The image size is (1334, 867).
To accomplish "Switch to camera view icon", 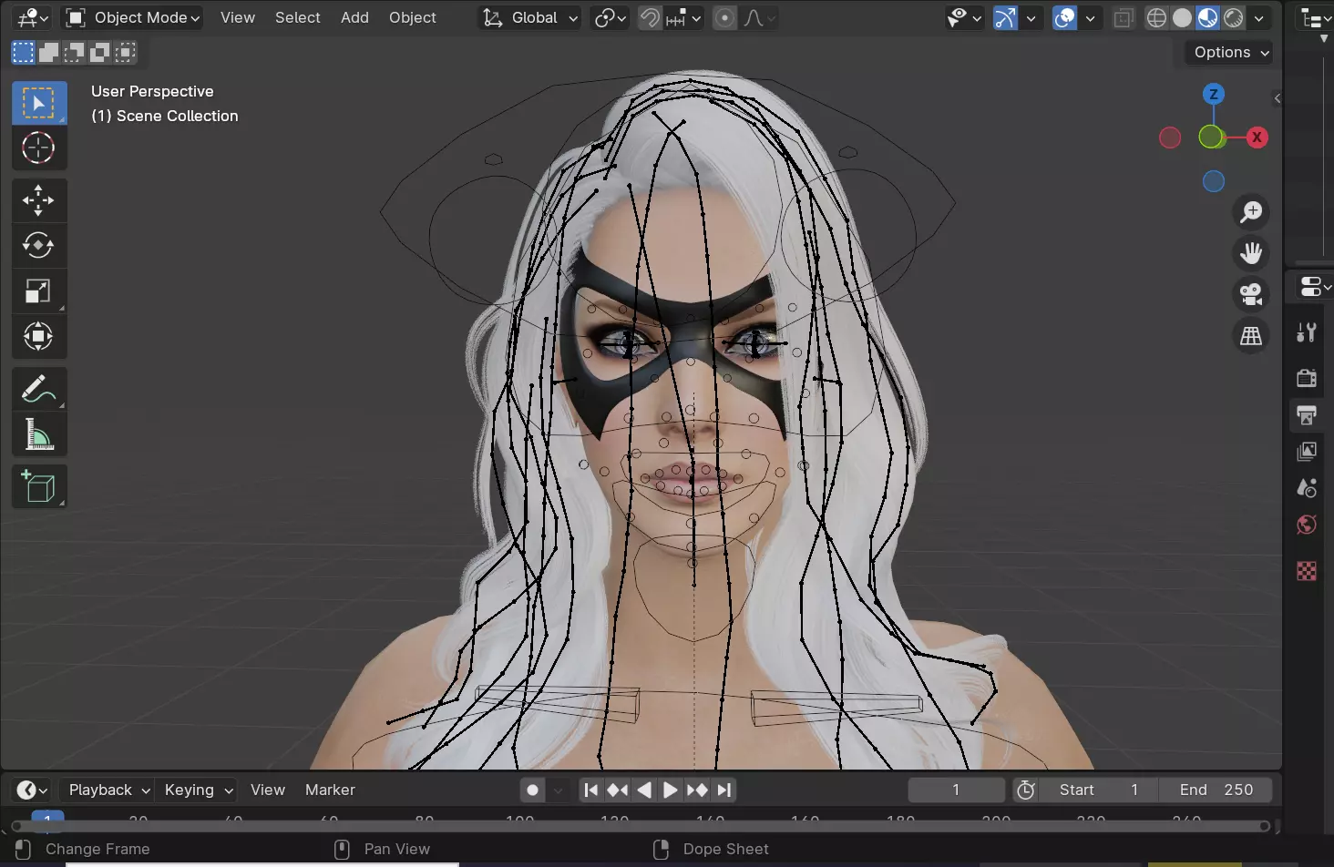I will tap(1251, 293).
